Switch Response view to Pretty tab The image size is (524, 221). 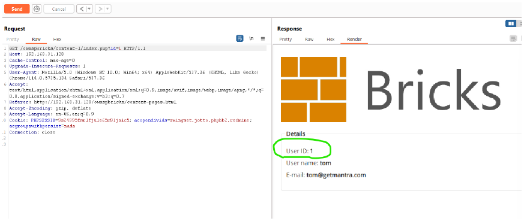click(x=285, y=40)
